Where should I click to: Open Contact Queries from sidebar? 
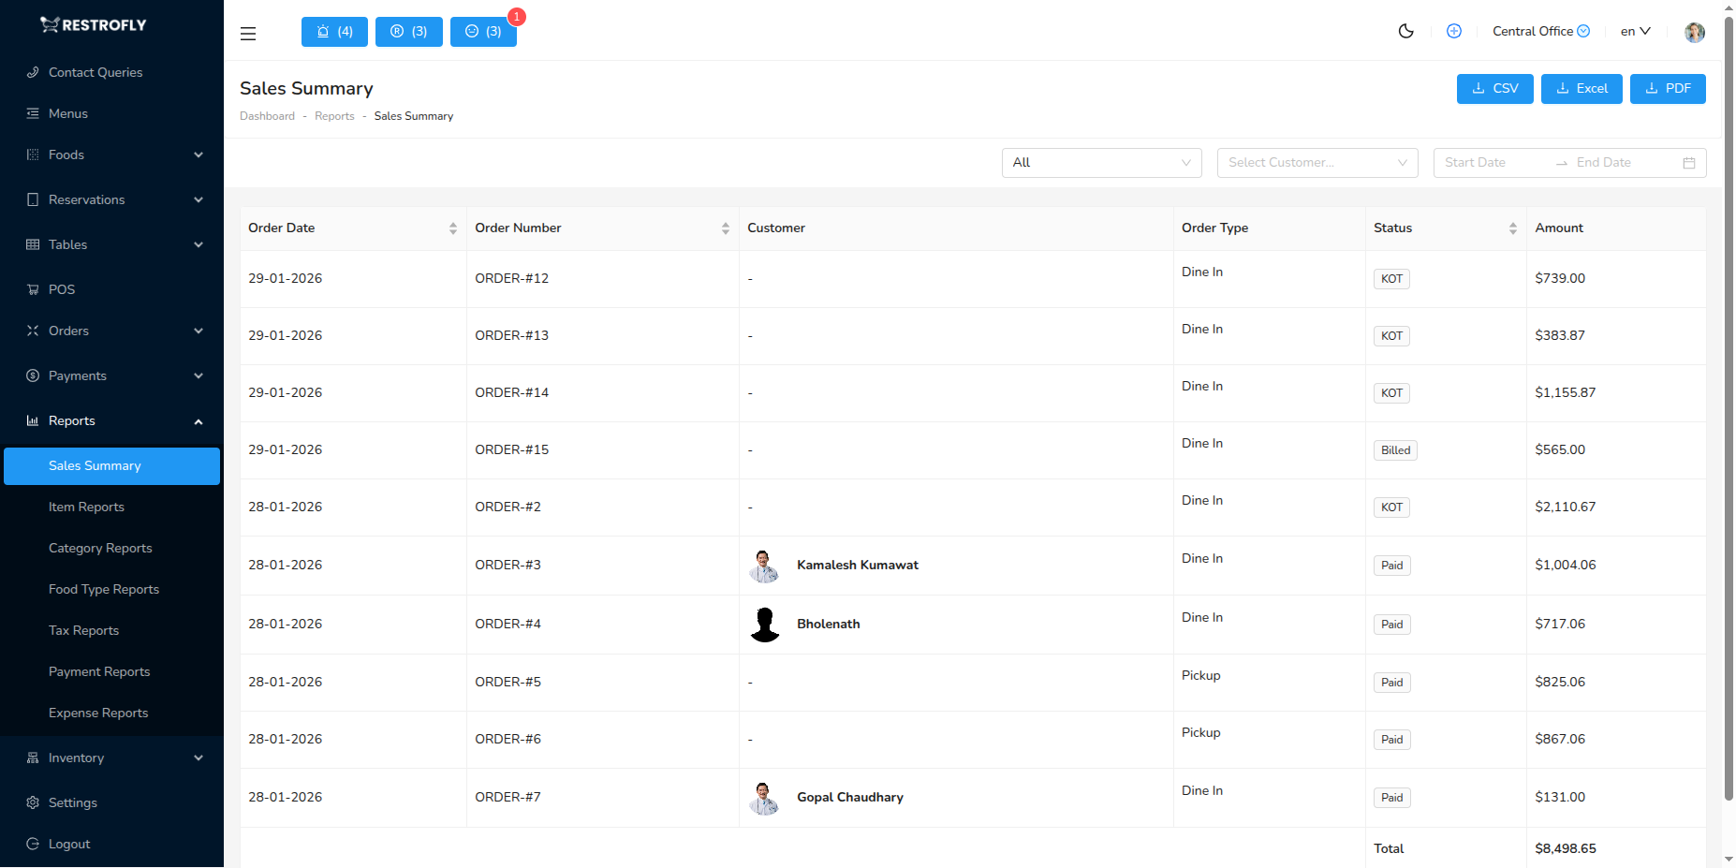[95, 72]
